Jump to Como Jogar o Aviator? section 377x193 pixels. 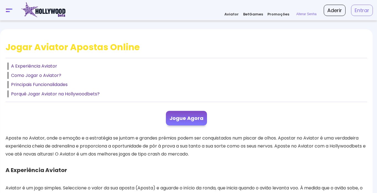[36, 76]
